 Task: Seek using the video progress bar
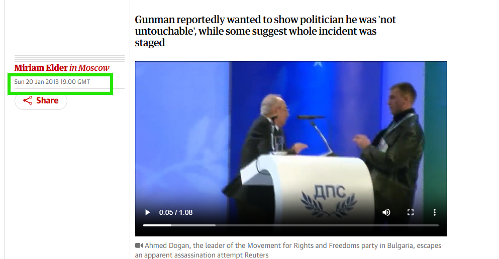coord(291,225)
